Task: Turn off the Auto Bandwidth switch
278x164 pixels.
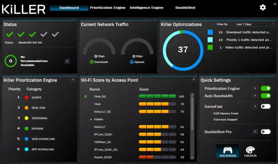Action: (x=266, y=96)
